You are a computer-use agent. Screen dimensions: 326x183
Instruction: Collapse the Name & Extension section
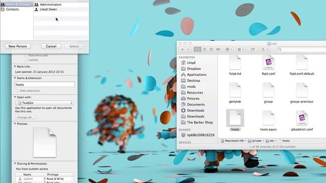tap(15, 78)
